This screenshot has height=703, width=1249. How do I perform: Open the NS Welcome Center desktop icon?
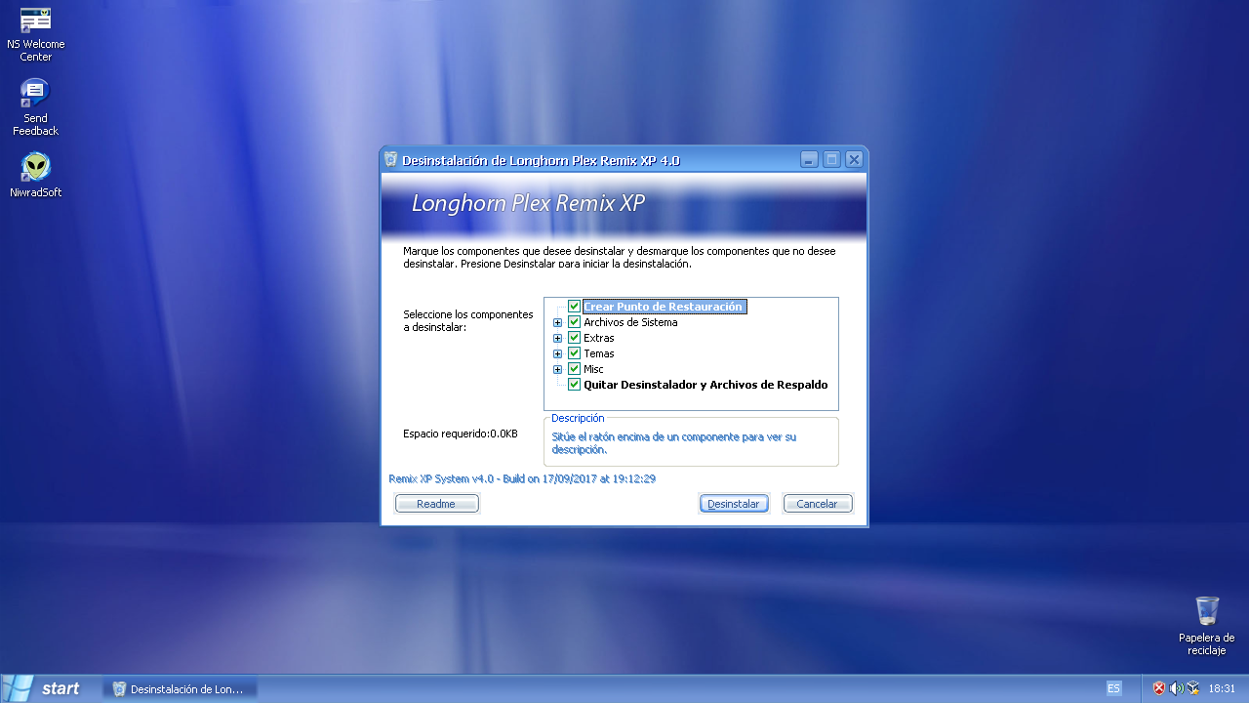click(x=36, y=34)
